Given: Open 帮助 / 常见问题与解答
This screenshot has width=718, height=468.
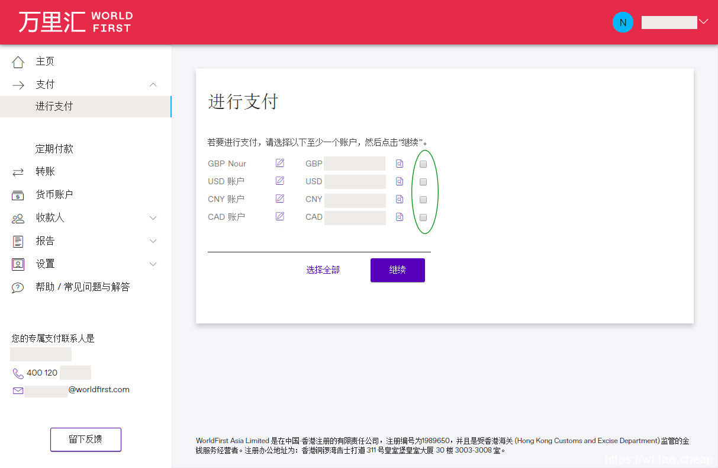Looking at the screenshot, I should click(x=83, y=287).
